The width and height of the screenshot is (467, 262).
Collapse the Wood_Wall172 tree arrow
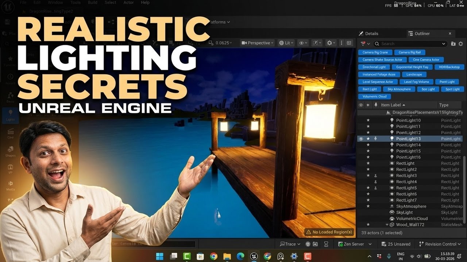point(387,225)
